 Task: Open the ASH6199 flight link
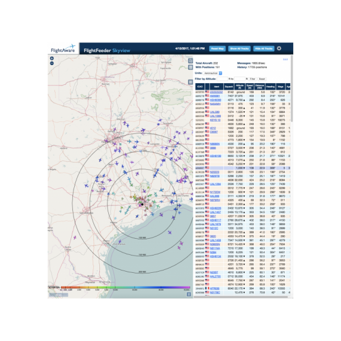[215, 156]
